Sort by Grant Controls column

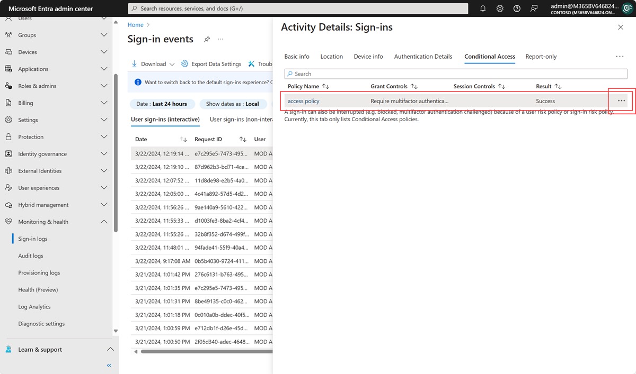tap(394, 86)
